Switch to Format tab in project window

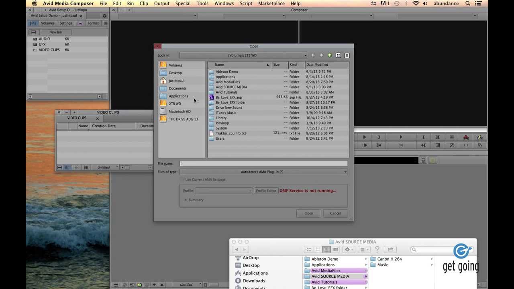click(x=93, y=23)
